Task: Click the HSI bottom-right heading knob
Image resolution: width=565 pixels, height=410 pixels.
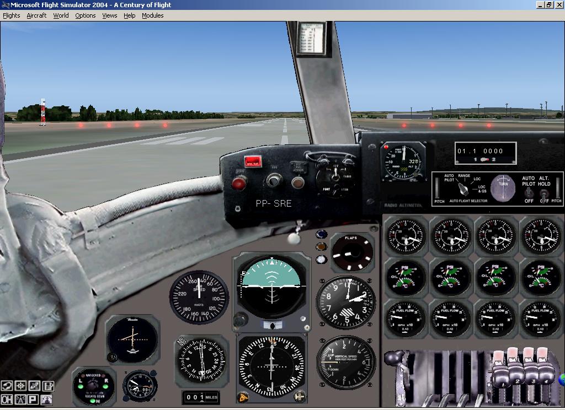Action: tap(300, 396)
